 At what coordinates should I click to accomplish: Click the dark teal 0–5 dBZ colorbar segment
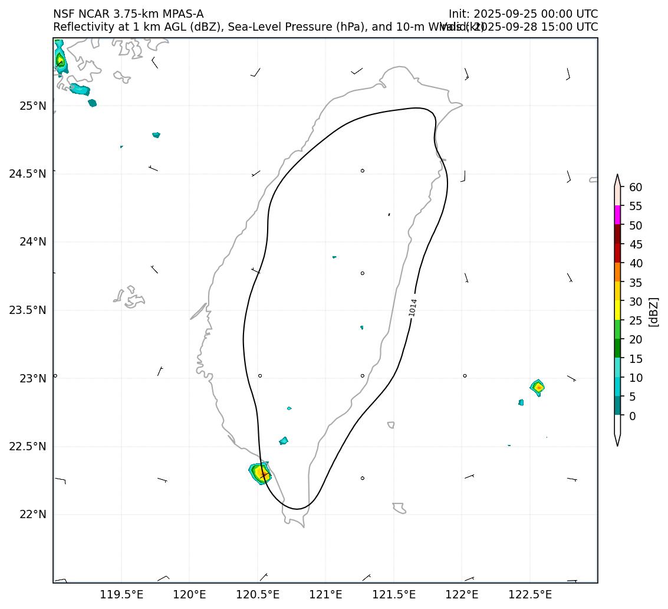pos(617,406)
